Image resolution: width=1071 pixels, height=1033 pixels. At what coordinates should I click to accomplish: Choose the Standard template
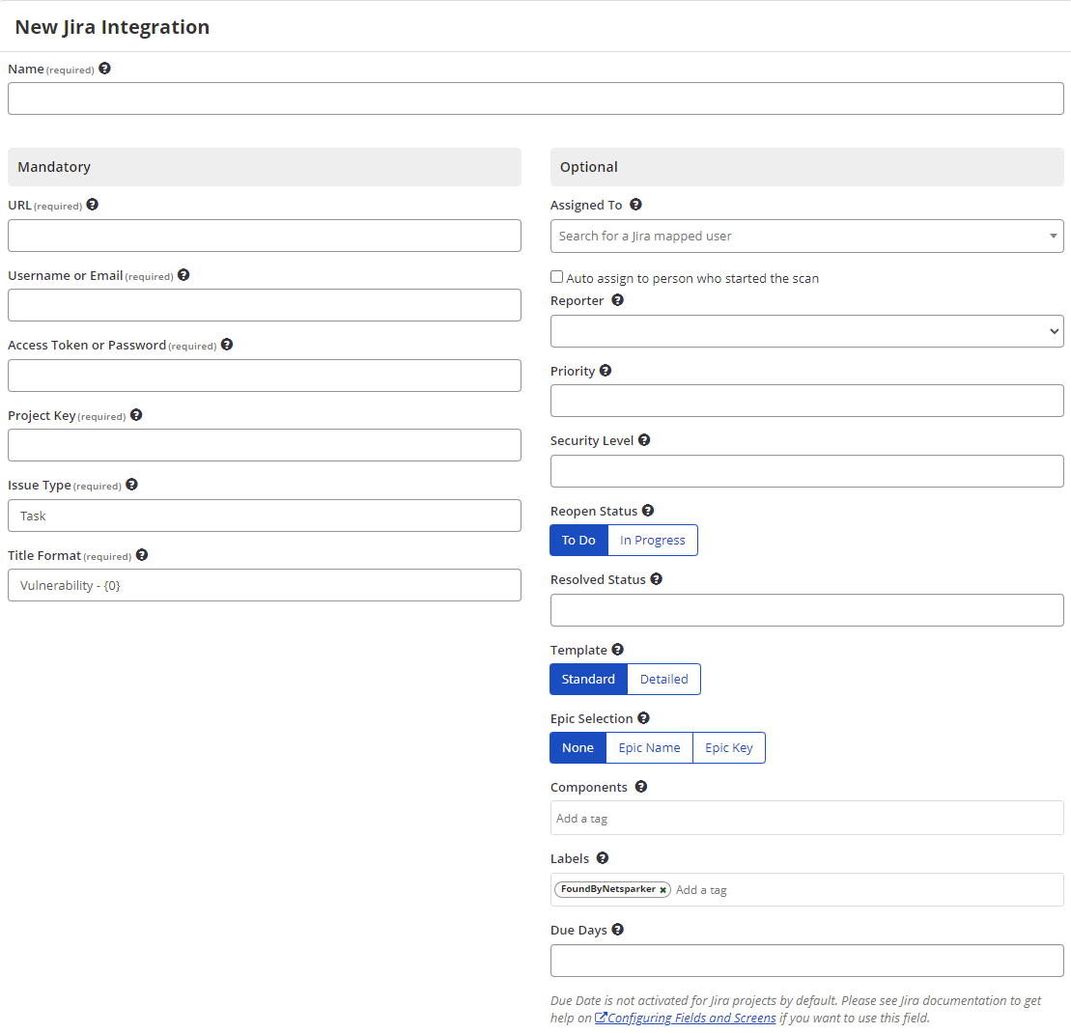click(588, 680)
